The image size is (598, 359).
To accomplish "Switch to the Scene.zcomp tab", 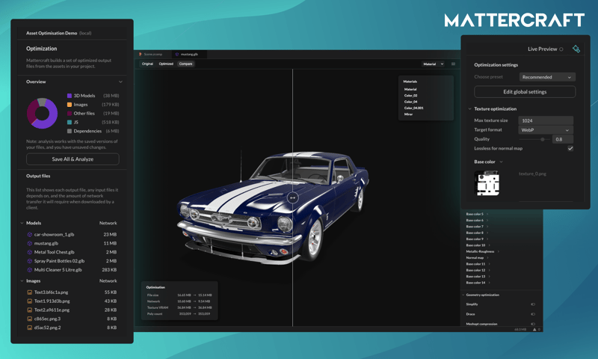I will tap(152, 55).
